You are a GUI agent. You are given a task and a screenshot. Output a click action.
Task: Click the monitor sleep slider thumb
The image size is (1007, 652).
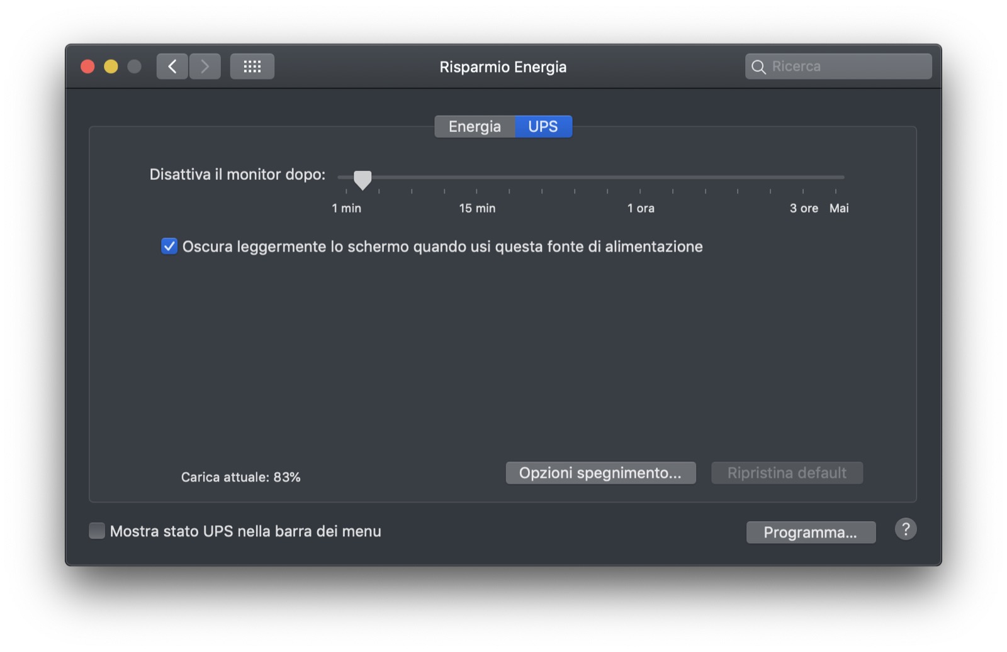pyautogui.click(x=363, y=179)
